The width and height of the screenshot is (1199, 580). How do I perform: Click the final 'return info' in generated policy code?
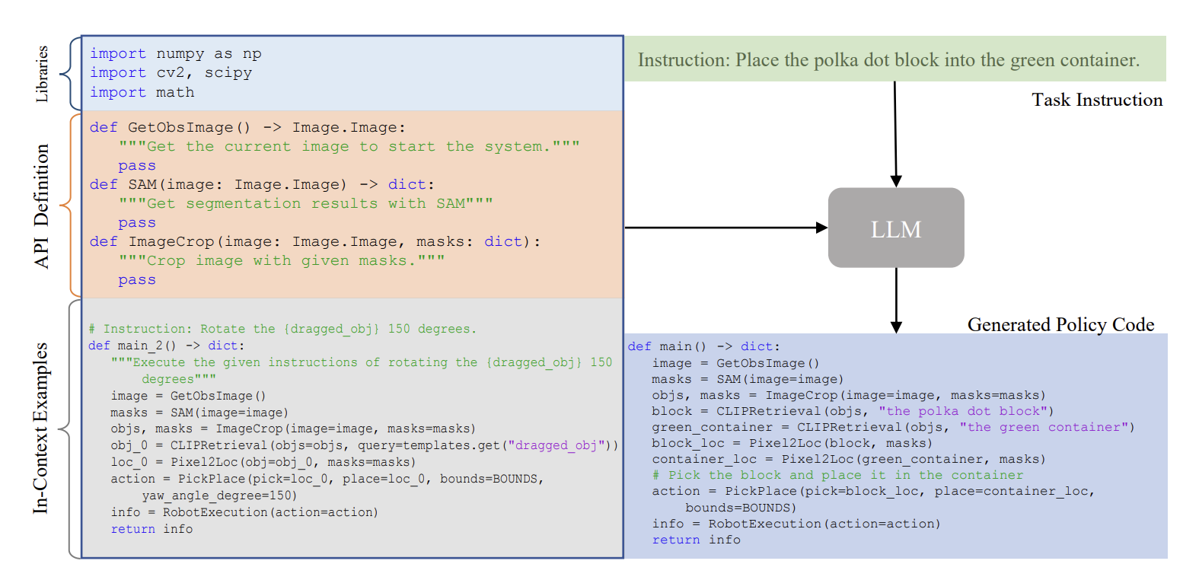pyautogui.click(x=696, y=540)
